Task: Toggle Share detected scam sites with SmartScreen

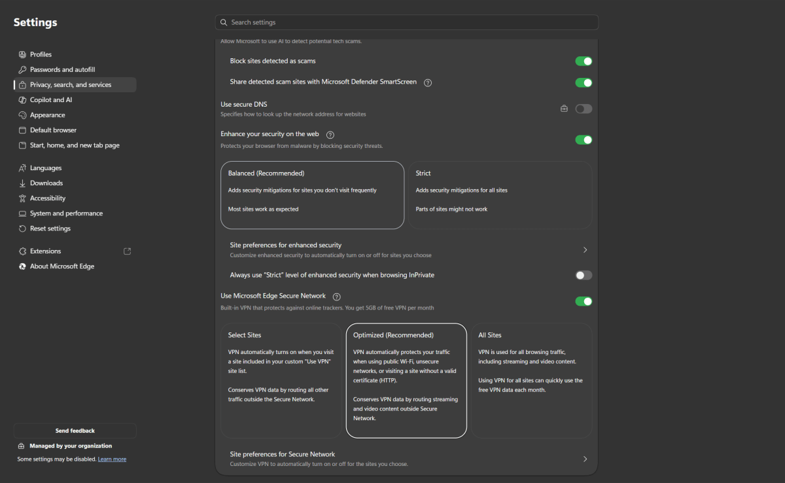Action: click(584, 82)
